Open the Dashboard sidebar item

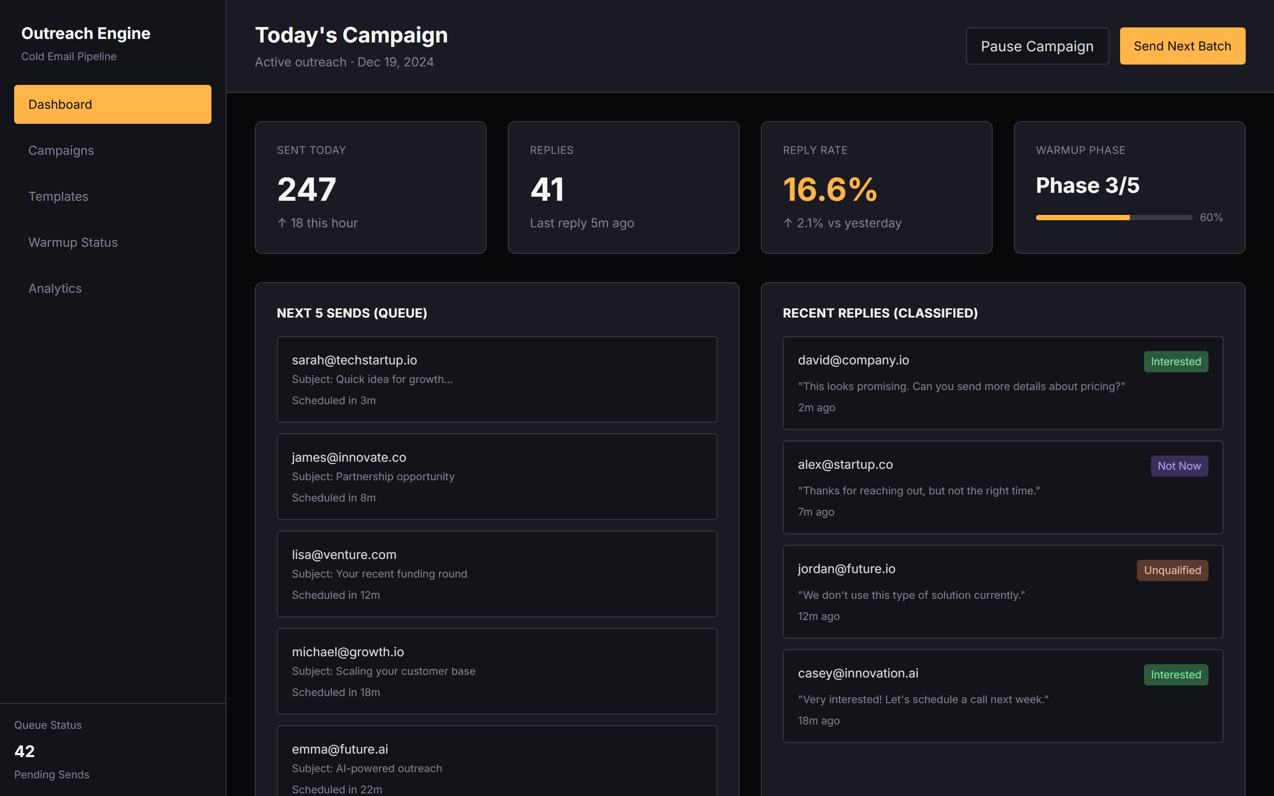(x=113, y=104)
